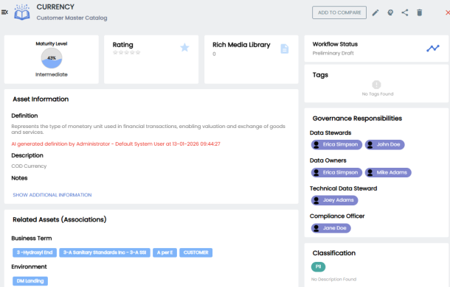Viewport: 450px width, 287px height.
Task: Click the Add to Compare button
Action: click(x=339, y=13)
